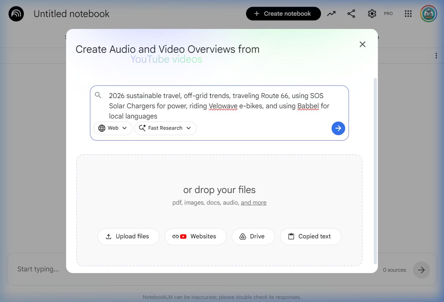Close the add sources dialog
This screenshot has width=444, height=302.
click(x=362, y=44)
